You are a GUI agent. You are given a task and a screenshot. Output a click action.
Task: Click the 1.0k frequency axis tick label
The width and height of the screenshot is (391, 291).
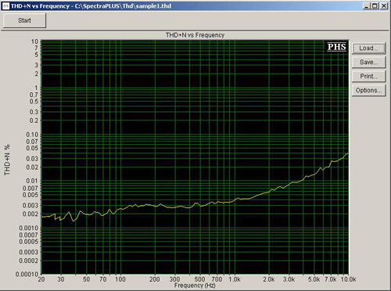click(x=235, y=279)
